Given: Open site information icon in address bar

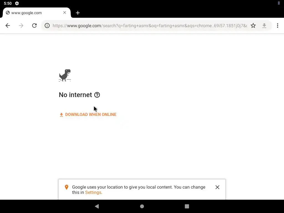Looking at the screenshot, I should [x=47, y=26].
